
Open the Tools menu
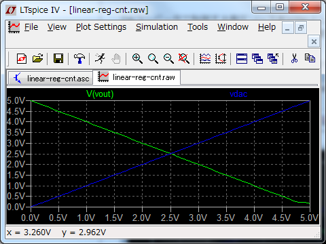pyautogui.click(x=198, y=27)
